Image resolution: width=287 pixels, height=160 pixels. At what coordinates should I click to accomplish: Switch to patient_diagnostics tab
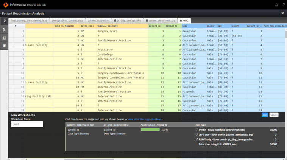coord(98,21)
